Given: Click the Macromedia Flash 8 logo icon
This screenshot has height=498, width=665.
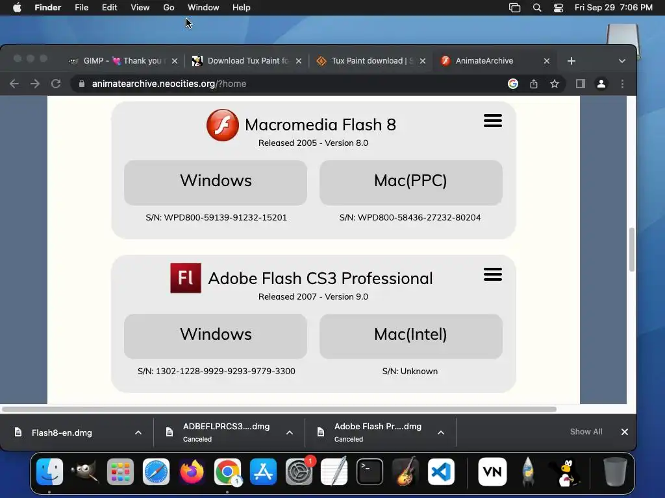Looking at the screenshot, I should [x=223, y=125].
